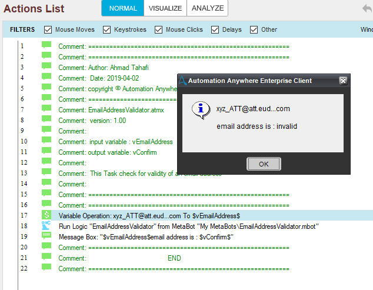Click the comment icon on line 5

click(46, 87)
